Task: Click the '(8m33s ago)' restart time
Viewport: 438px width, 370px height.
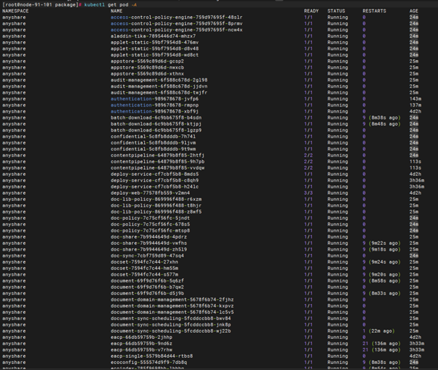Action: [384, 293]
